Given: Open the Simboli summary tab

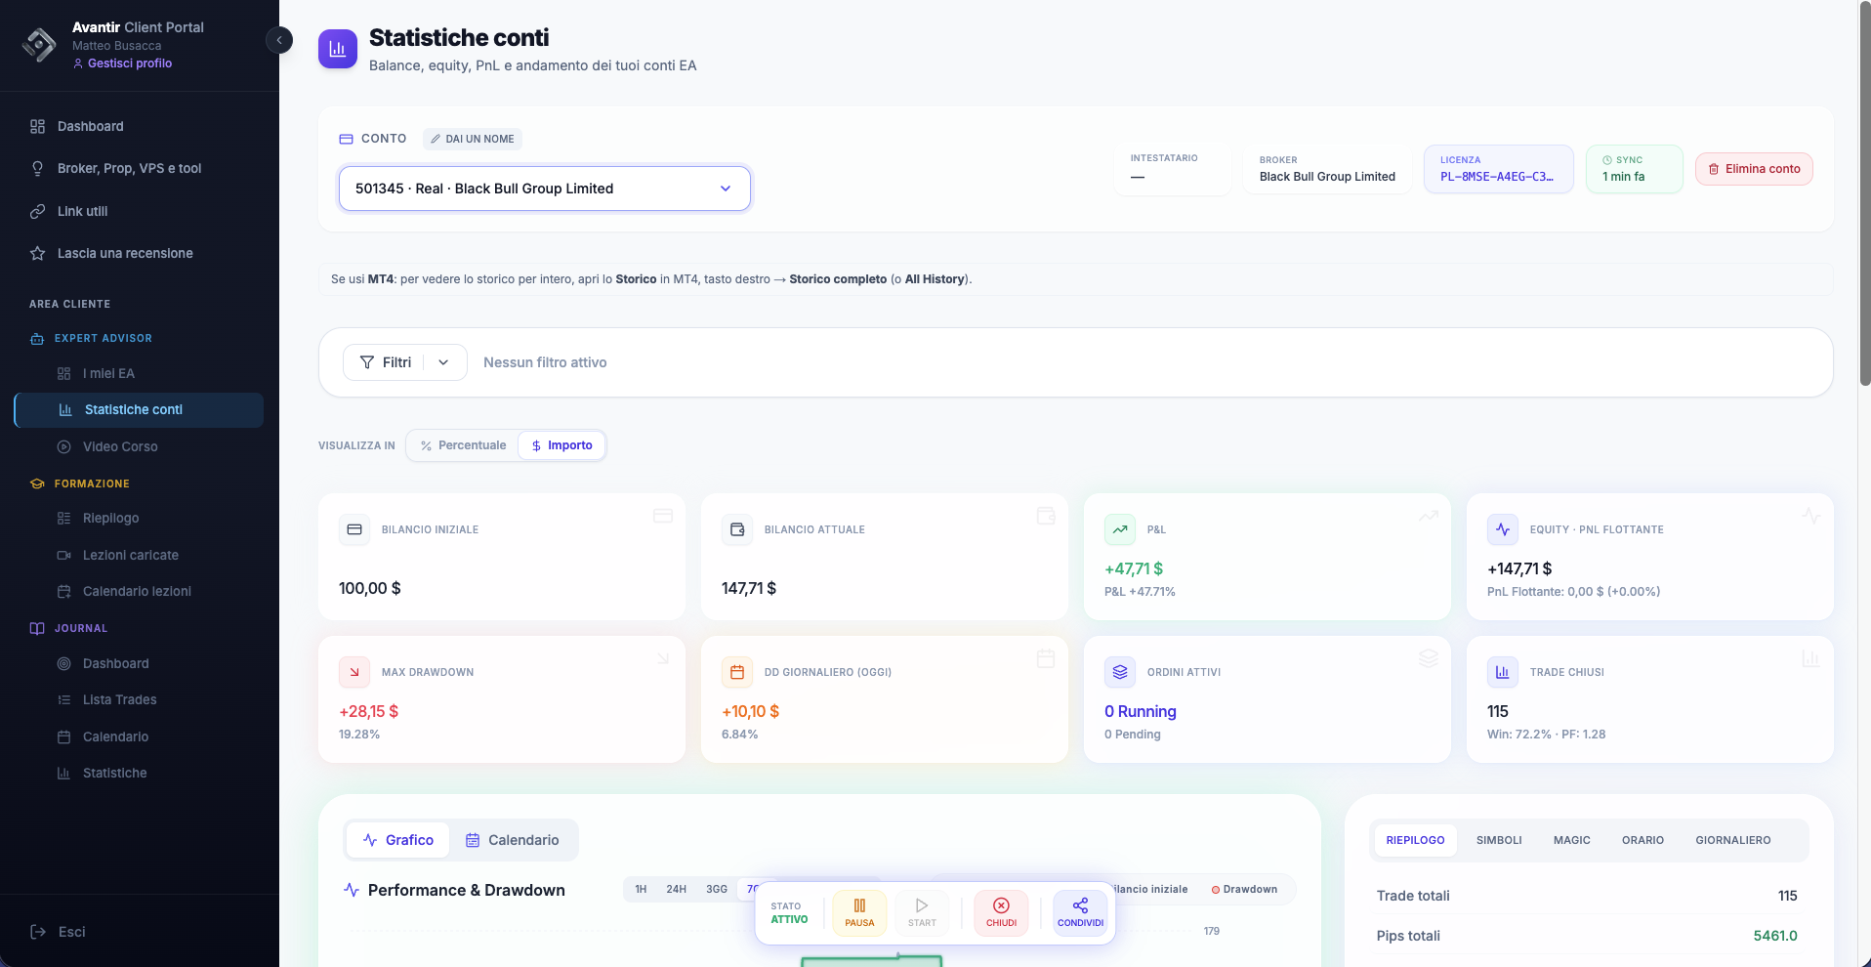Looking at the screenshot, I should point(1498,840).
